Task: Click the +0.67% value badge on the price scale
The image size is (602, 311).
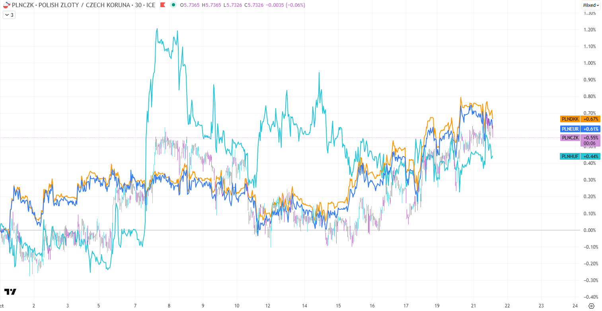Action: pyautogui.click(x=590, y=119)
